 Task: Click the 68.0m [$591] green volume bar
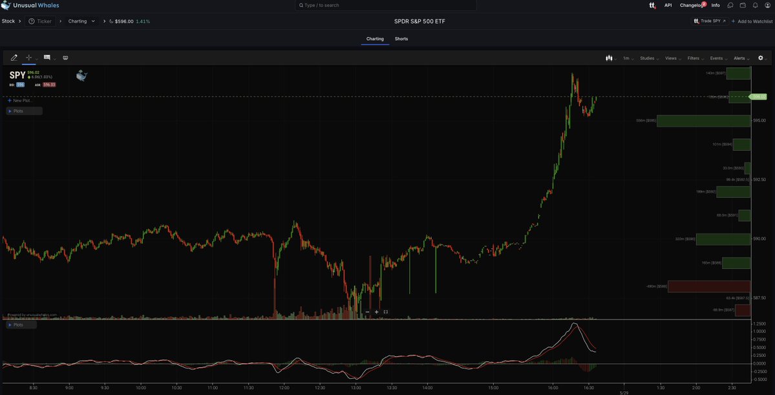click(x=745, y=215)
